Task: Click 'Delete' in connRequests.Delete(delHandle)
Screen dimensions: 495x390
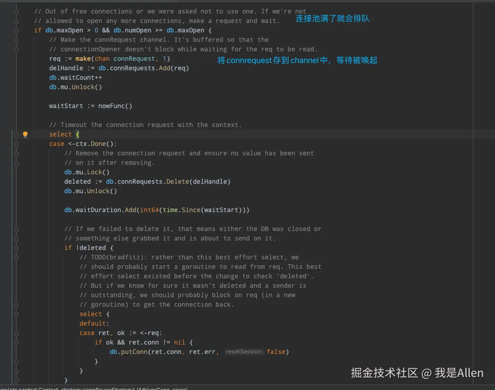Action: 178,182
